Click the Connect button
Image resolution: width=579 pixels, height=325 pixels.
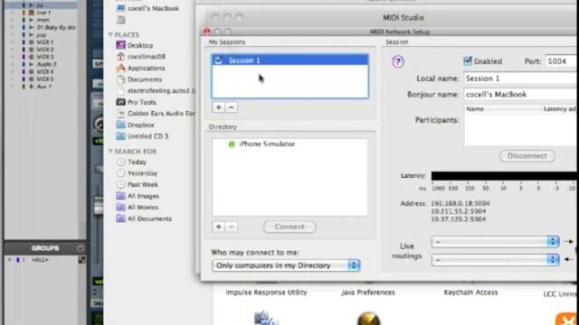tap(289, 227)
